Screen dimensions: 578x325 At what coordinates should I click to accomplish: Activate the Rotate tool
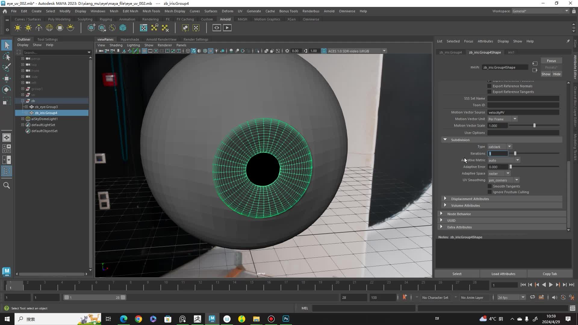click(7, 90)
